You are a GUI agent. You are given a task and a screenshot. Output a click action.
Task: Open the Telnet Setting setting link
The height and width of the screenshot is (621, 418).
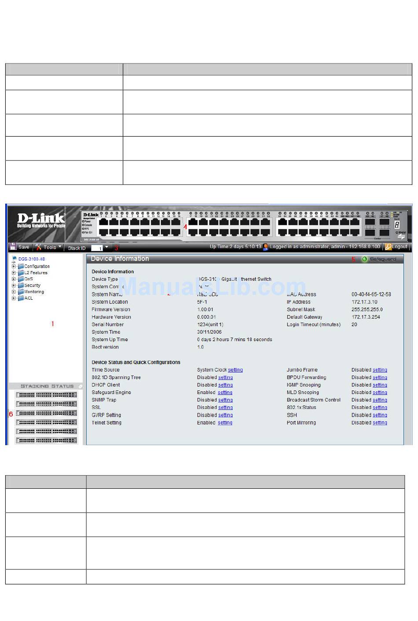[x=225, y=423]
